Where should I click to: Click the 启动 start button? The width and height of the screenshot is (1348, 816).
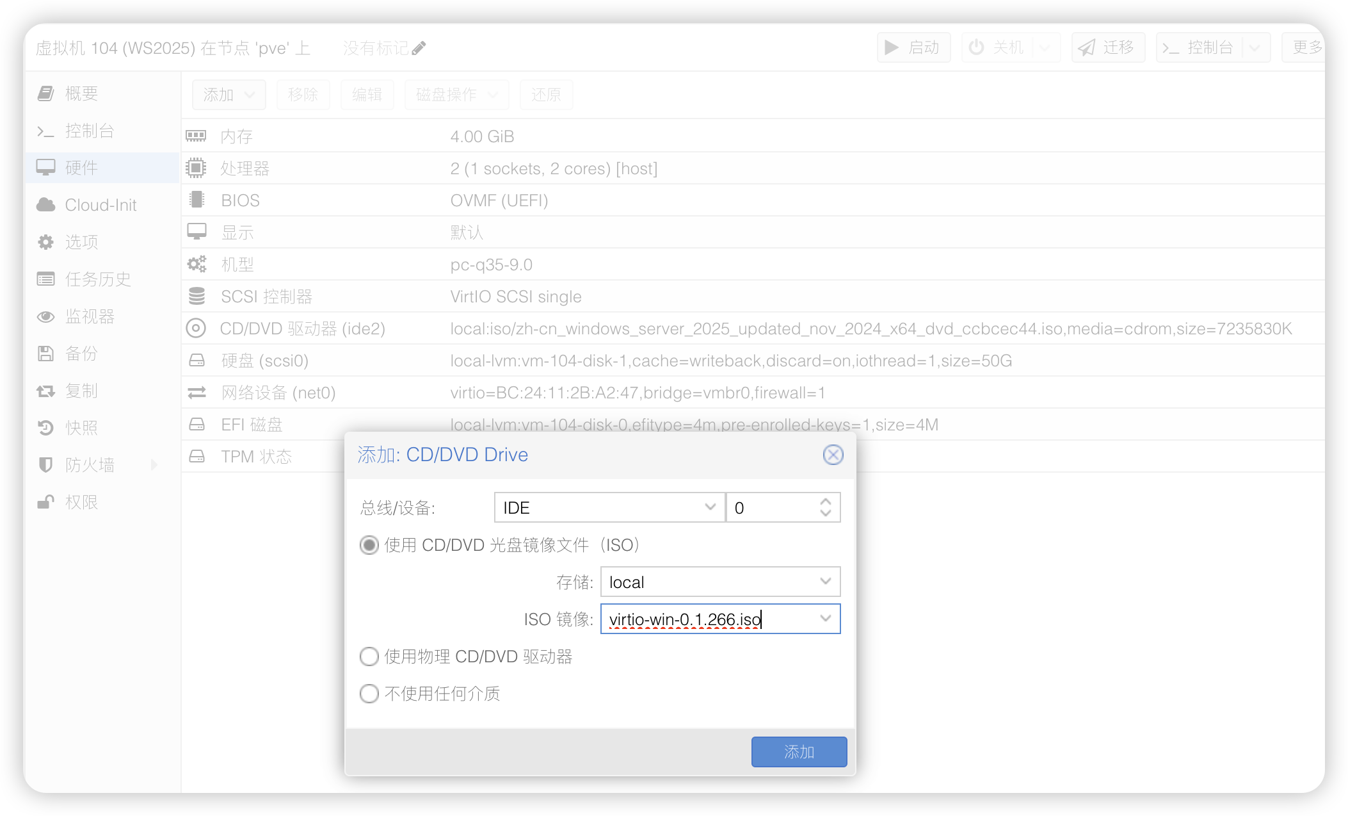pyautogui.click(x=913, y=47)
